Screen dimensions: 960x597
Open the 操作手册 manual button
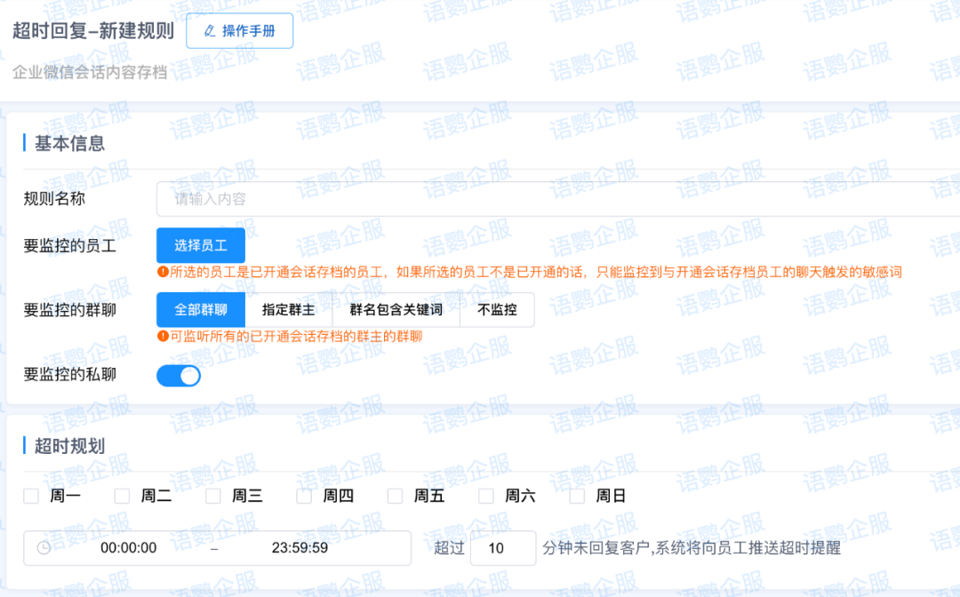point(239,31)
